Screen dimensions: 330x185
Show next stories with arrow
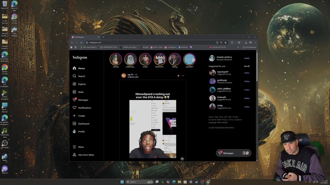click(x=193, y=60)
